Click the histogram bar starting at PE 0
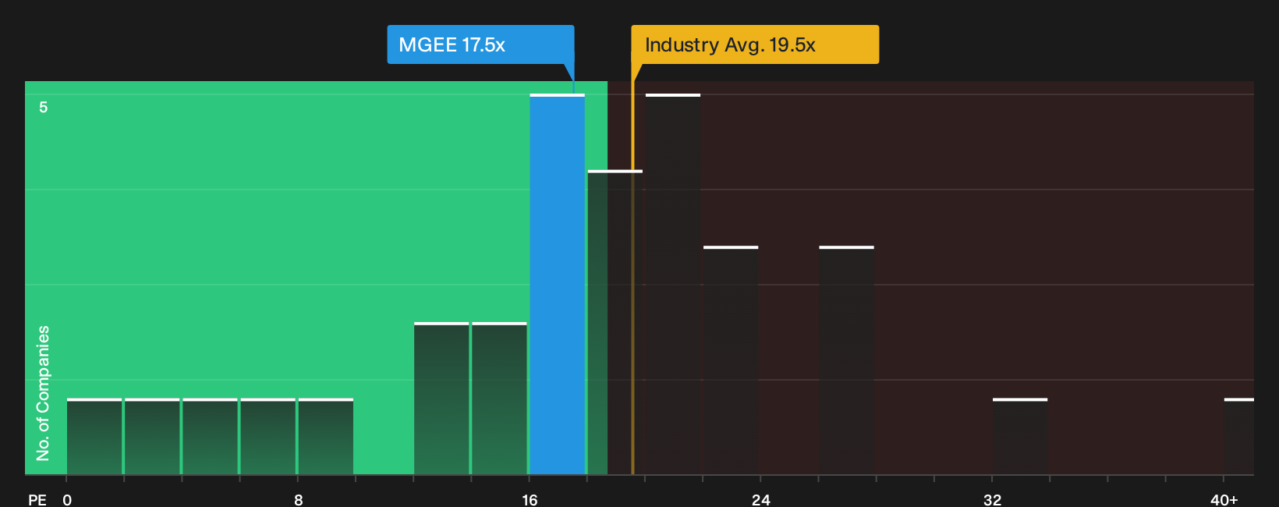Viewport: 1279px width, 507px height. point(94,436)
